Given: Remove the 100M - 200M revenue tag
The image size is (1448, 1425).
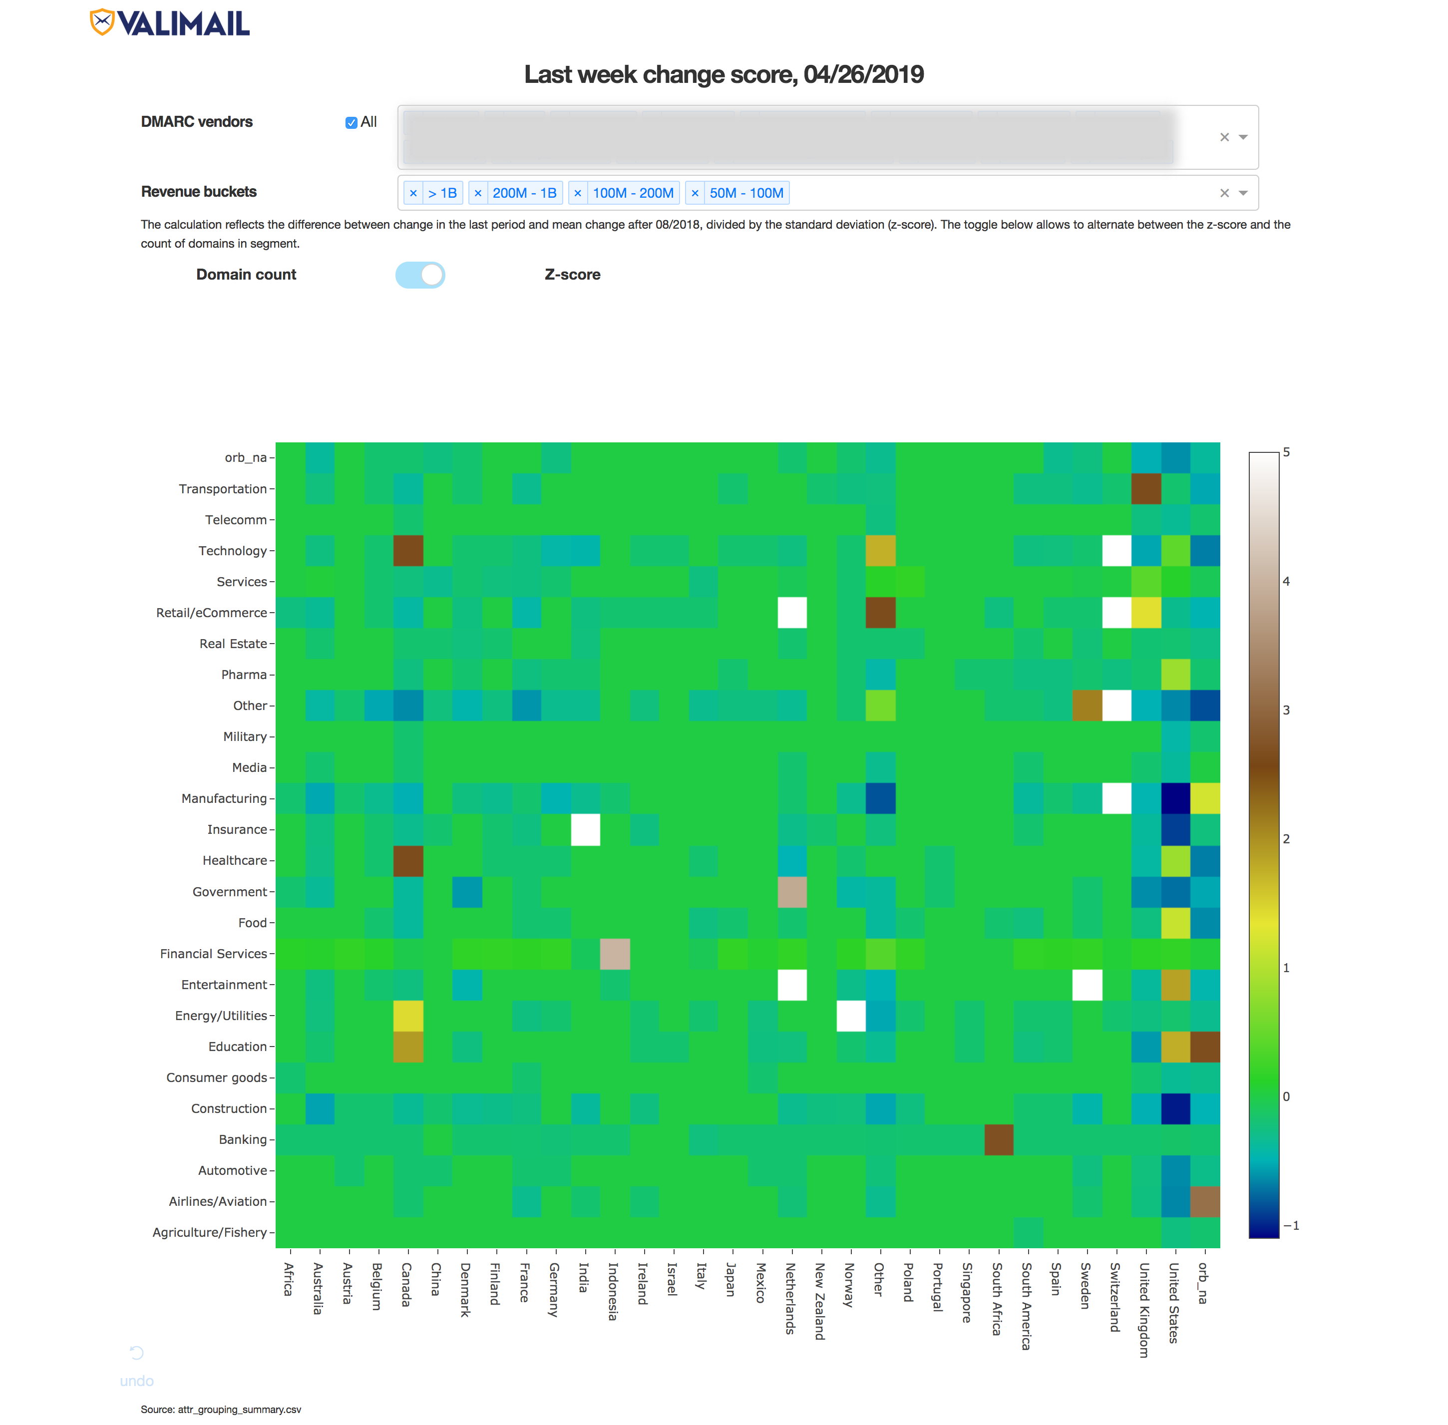Looking at the screenshot, I should (x=578, y=193).
